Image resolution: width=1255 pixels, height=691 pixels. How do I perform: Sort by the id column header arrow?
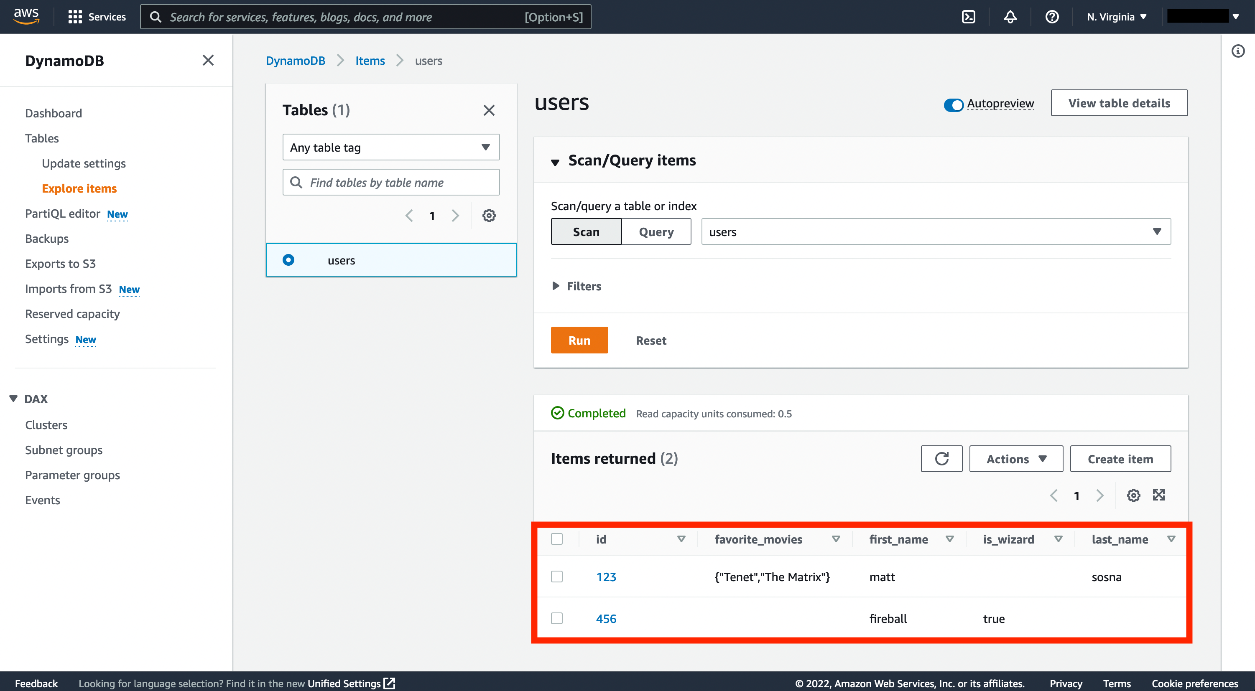681,539
